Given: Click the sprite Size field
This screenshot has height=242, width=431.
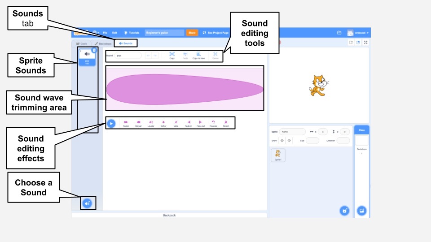Looking at the screenshot, I should point(312,140).
